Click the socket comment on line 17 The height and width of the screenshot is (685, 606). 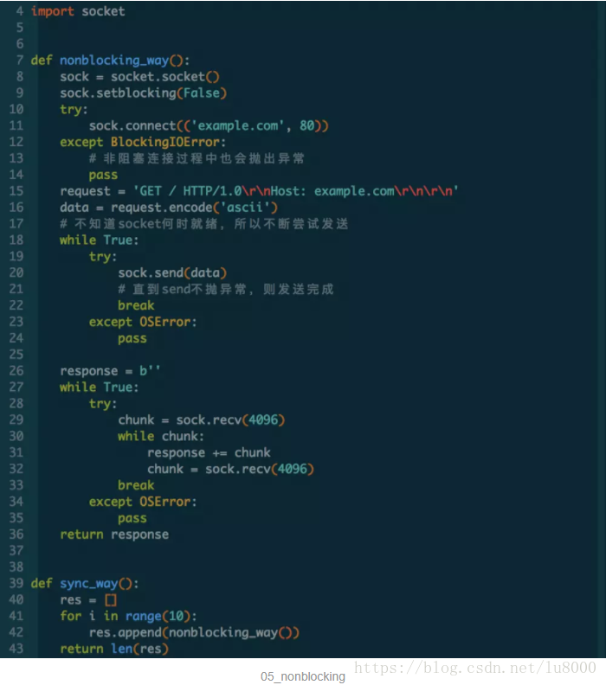pos(204,224)
